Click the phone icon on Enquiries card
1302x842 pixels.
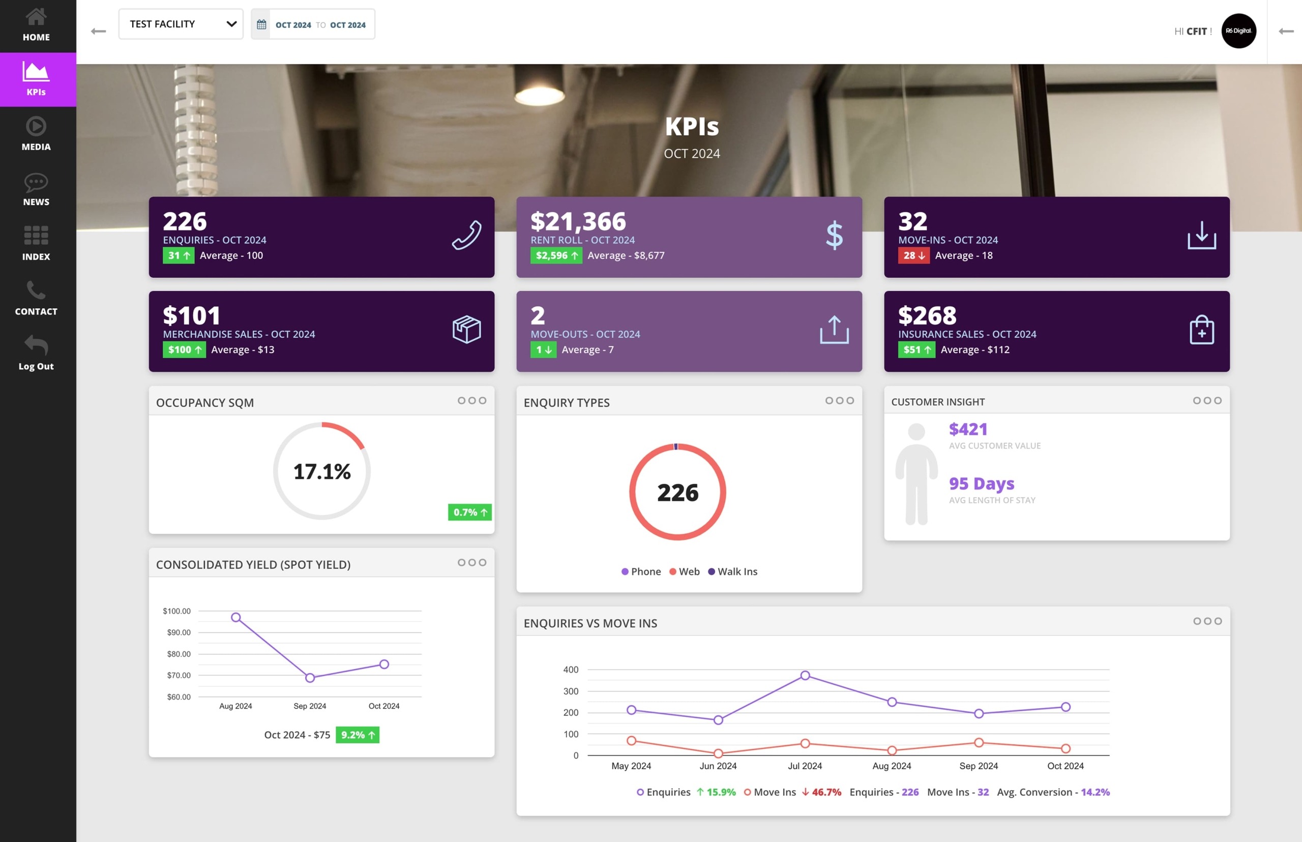coord(466,236)
